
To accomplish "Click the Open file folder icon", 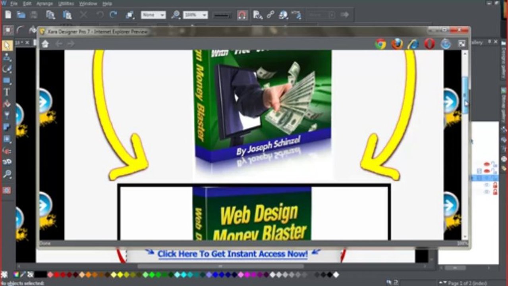I will pyautogui.click(x=21, y=15).
